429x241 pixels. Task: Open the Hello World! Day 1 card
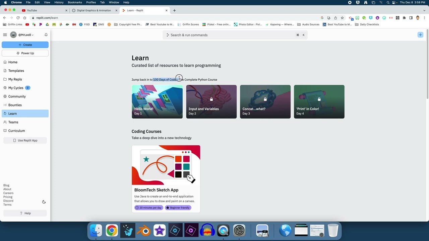tap(157, 102)
